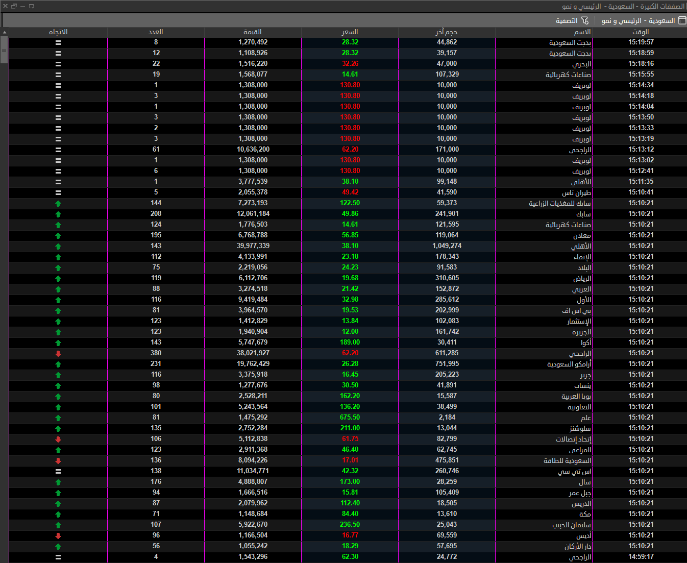Click the market list icon beside السعودية
This screenshot has height=563, width=687.
pos(682,20)
